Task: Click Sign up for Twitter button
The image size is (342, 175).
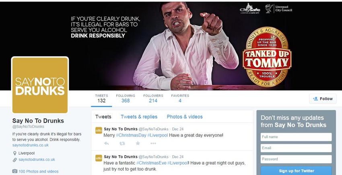Action: [x=296, y=171]
